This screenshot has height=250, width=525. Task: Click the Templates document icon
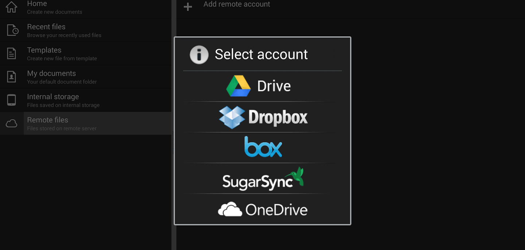(x=12, y=54)
